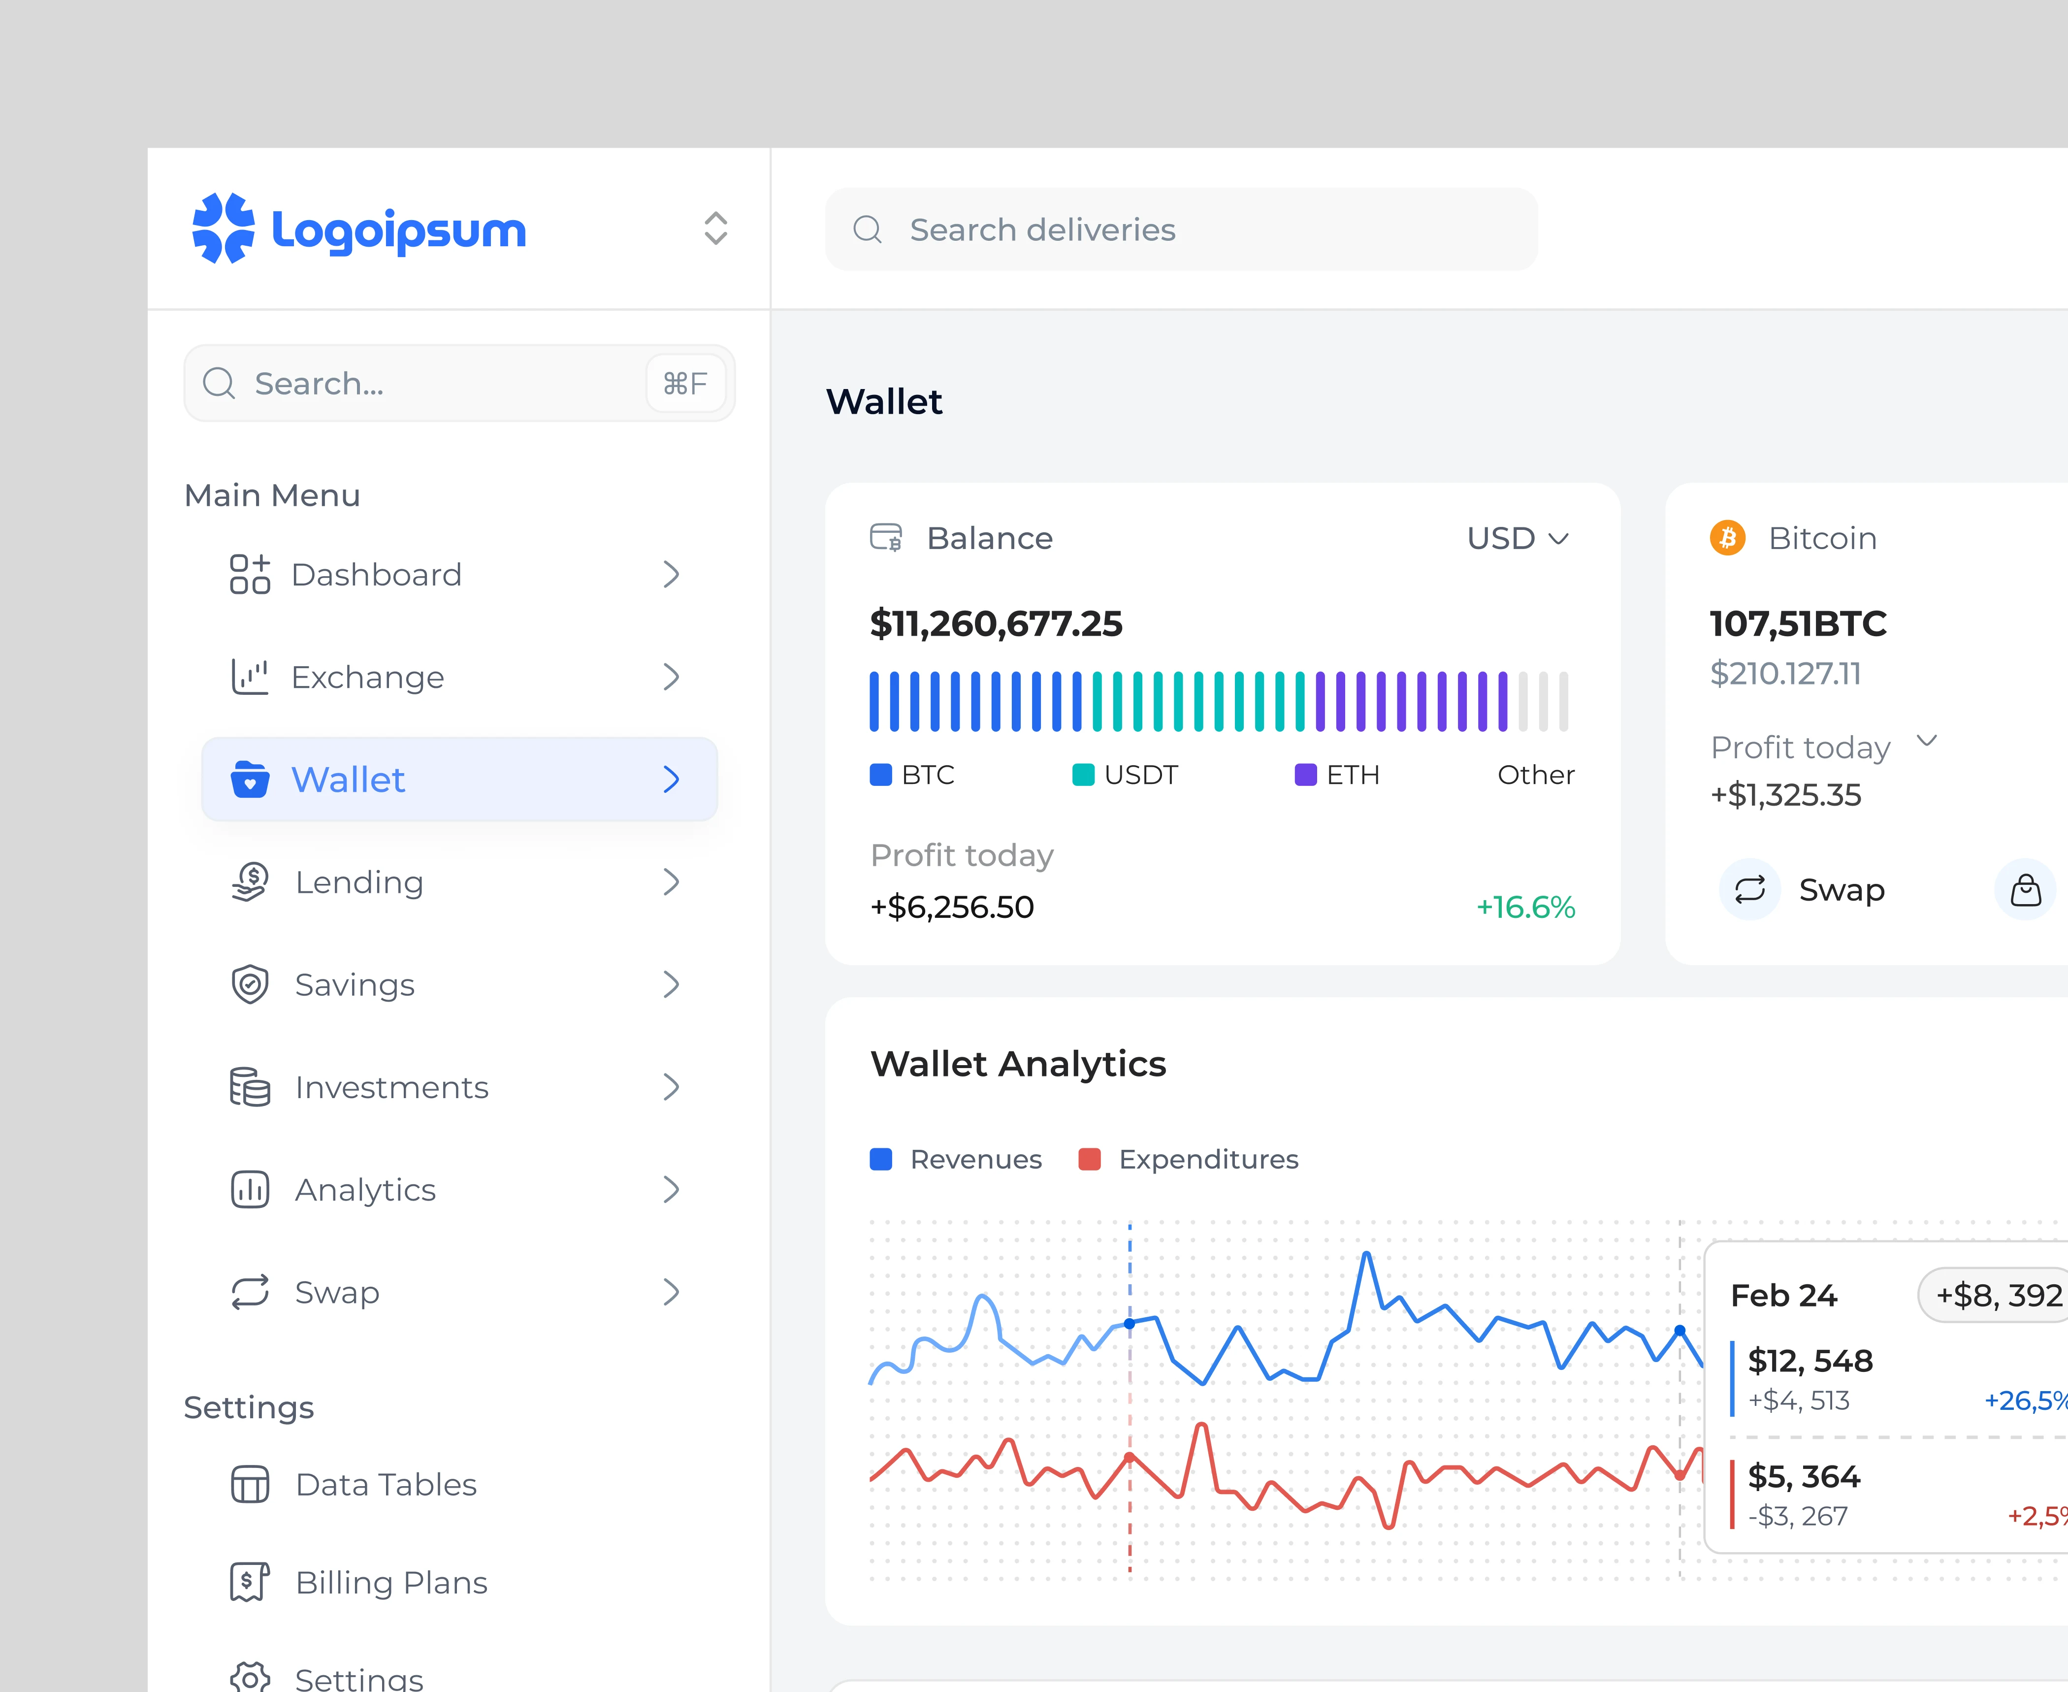Viewport: 2068px width, 1692px height.
Task: Click the Swap circular arrows icon in Bitcoin card
Action: (1750, 889)
